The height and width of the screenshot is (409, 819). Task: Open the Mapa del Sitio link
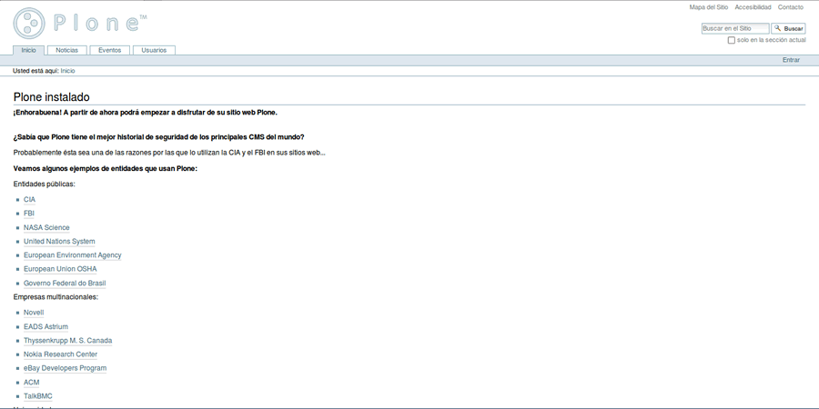[708, 7]
